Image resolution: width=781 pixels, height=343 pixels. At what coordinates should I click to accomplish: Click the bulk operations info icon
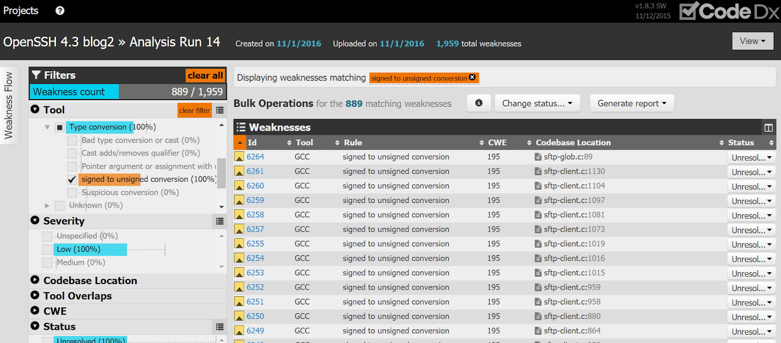click(479, 103)
